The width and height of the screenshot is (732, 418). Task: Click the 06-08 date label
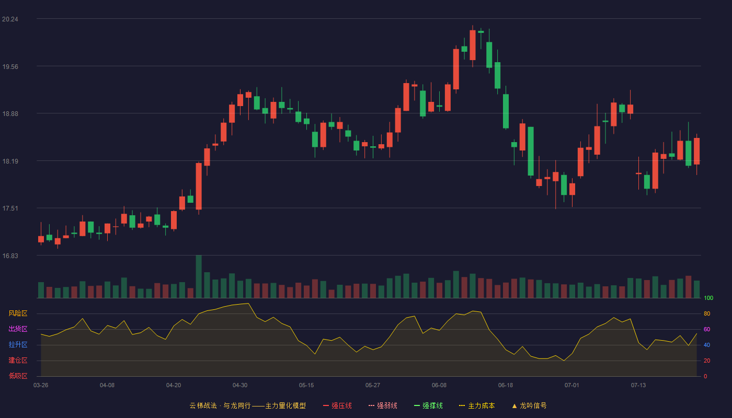[439, 385]
